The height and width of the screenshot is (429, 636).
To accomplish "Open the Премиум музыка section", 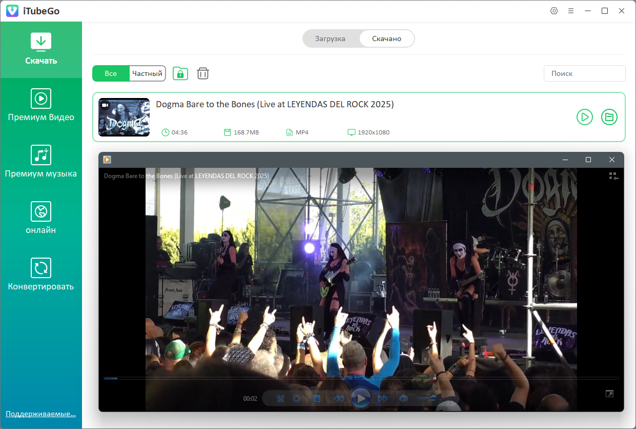I will coord(41,163).
